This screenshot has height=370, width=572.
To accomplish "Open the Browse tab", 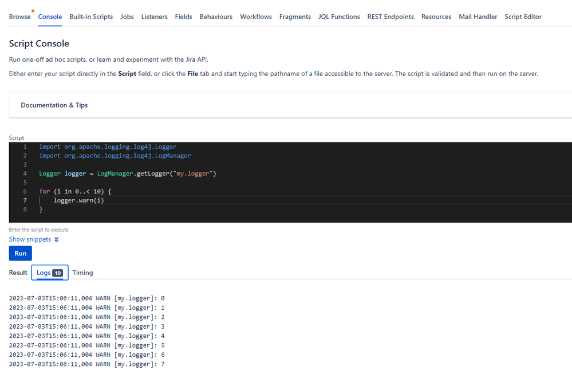I will click(19, 17).
